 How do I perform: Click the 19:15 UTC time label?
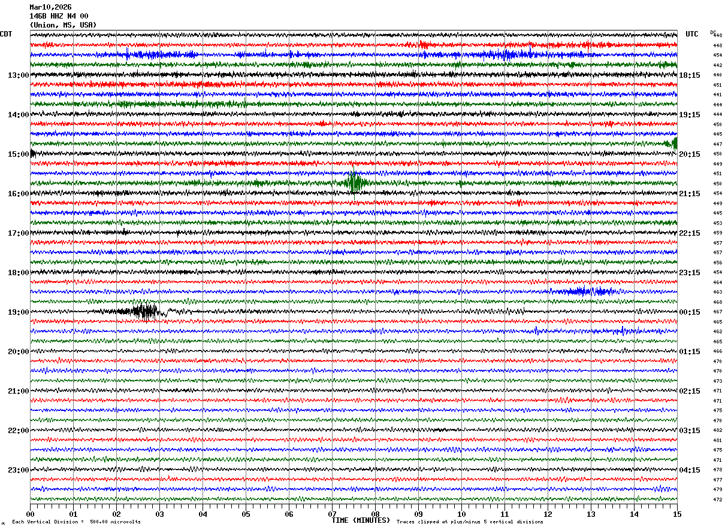(690, 115)
